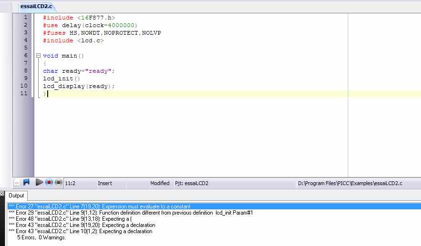Click the Pjt: essaiLCD2 project label
The width and height of the screenshot is (421, 246).
click(x=192, y=183)
